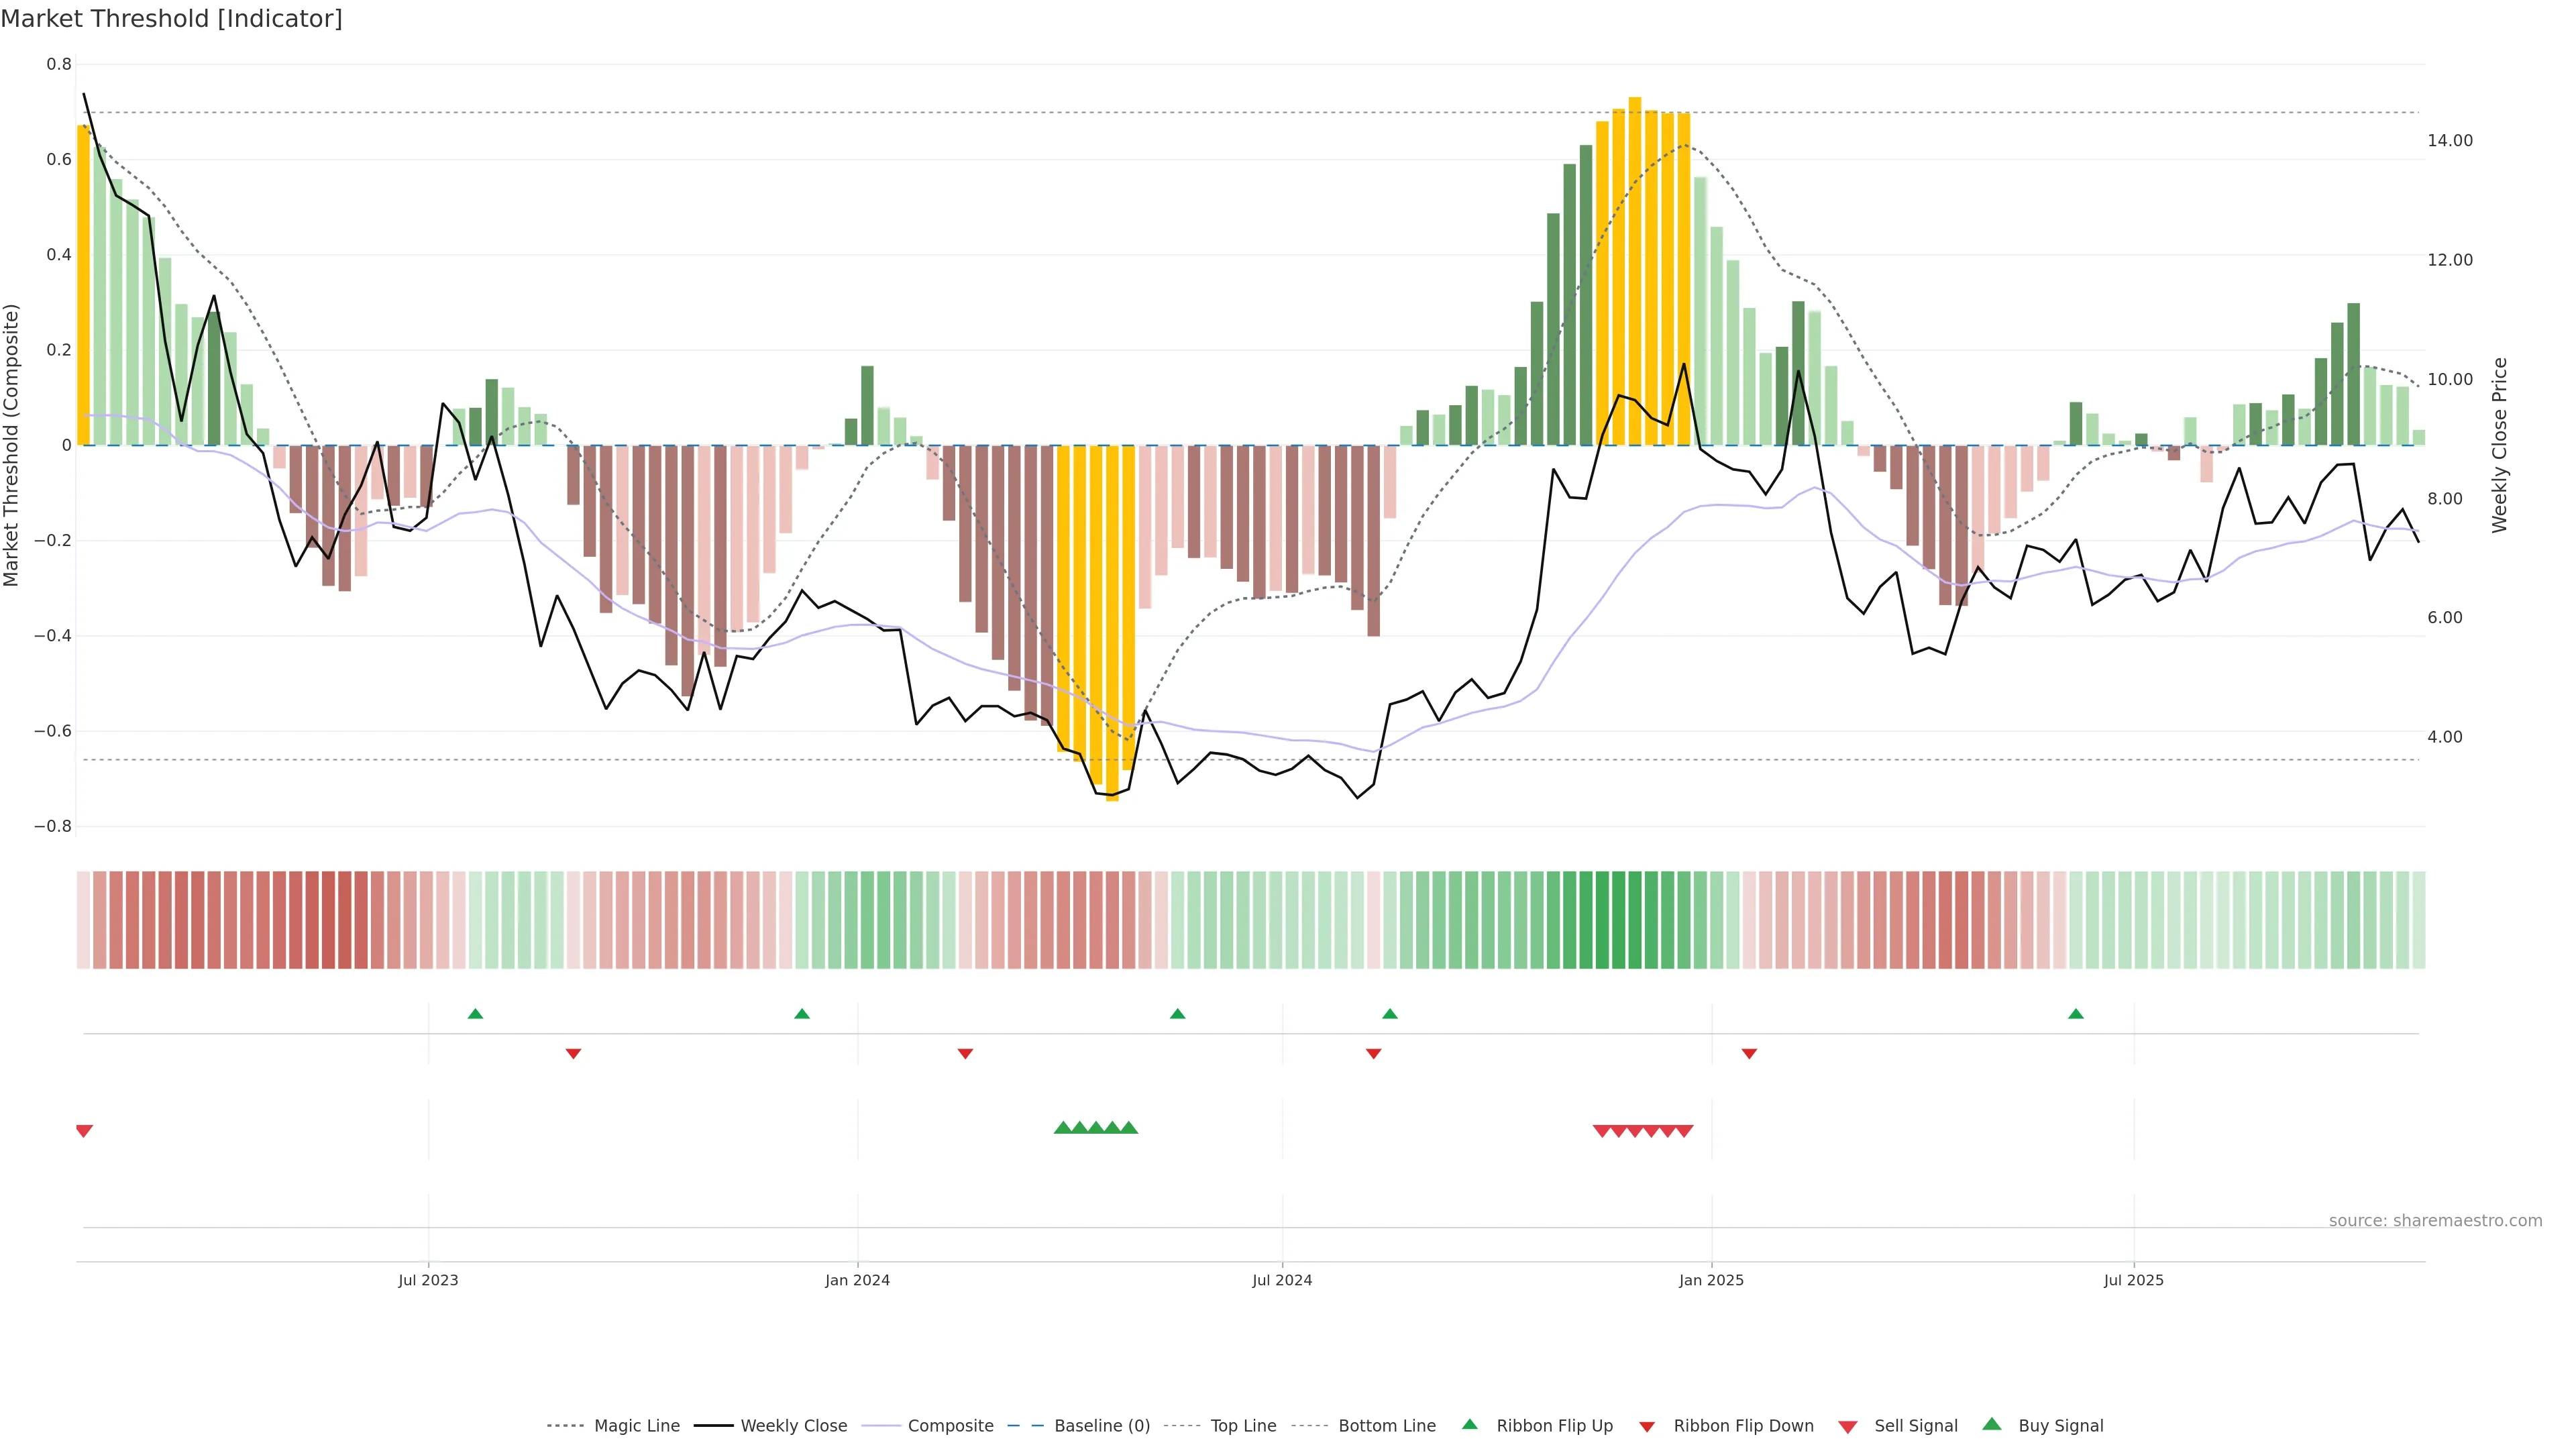The height and width of the screenshot is (1449, 2576).
Task: Click the sharemaestro.com source text
Action: tap(2435, 1221)
